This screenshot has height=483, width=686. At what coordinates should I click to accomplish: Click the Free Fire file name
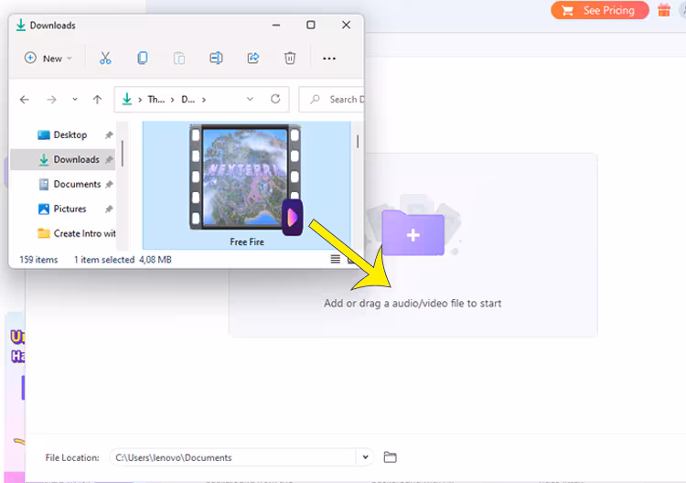[247, 241]
